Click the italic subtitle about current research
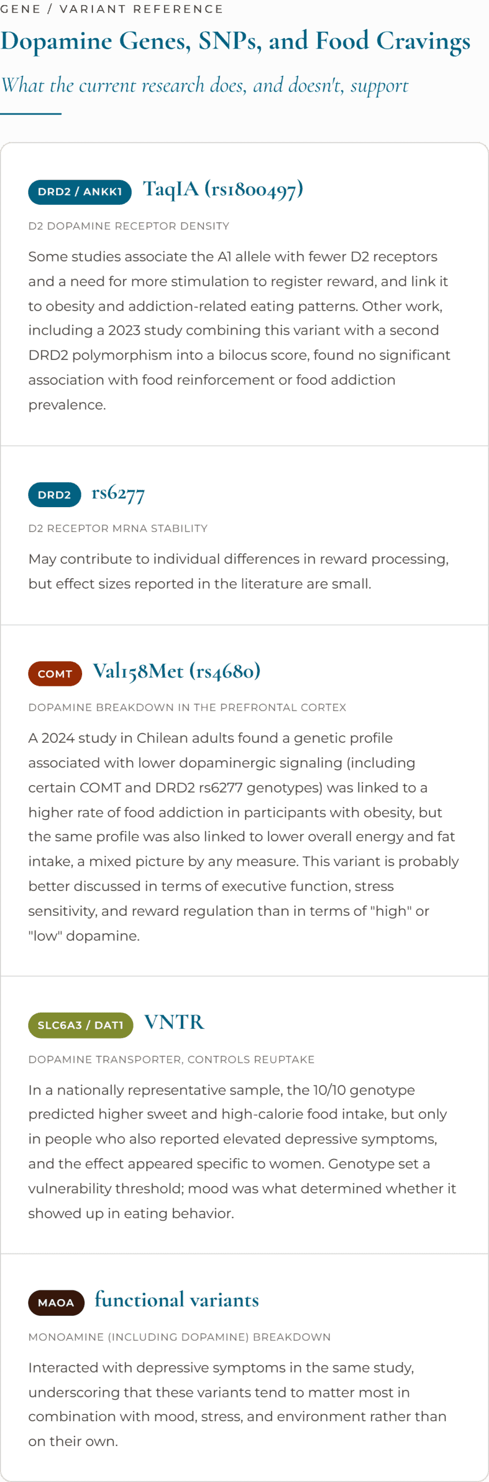 tap(205, 86)
